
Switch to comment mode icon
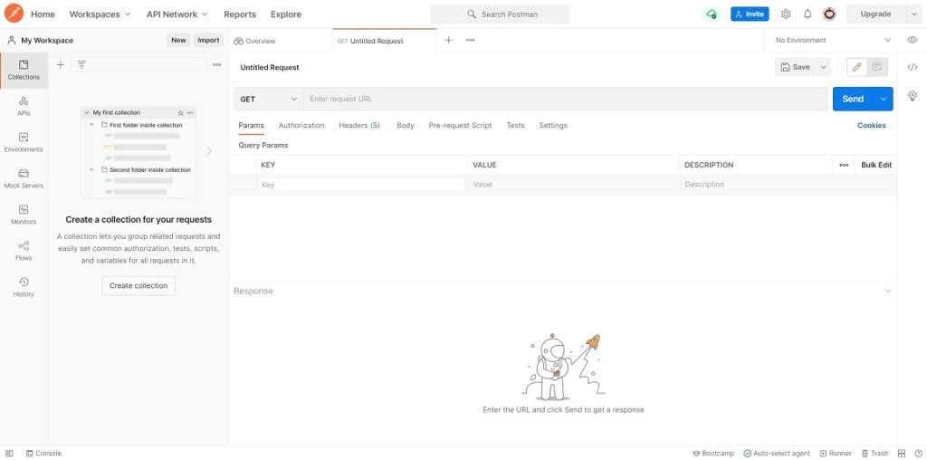[876, 67]
